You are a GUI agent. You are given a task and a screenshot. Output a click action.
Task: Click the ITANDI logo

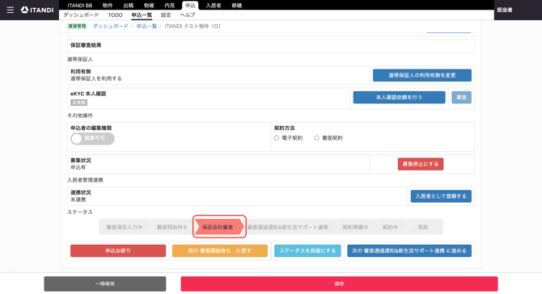point(37,10)
